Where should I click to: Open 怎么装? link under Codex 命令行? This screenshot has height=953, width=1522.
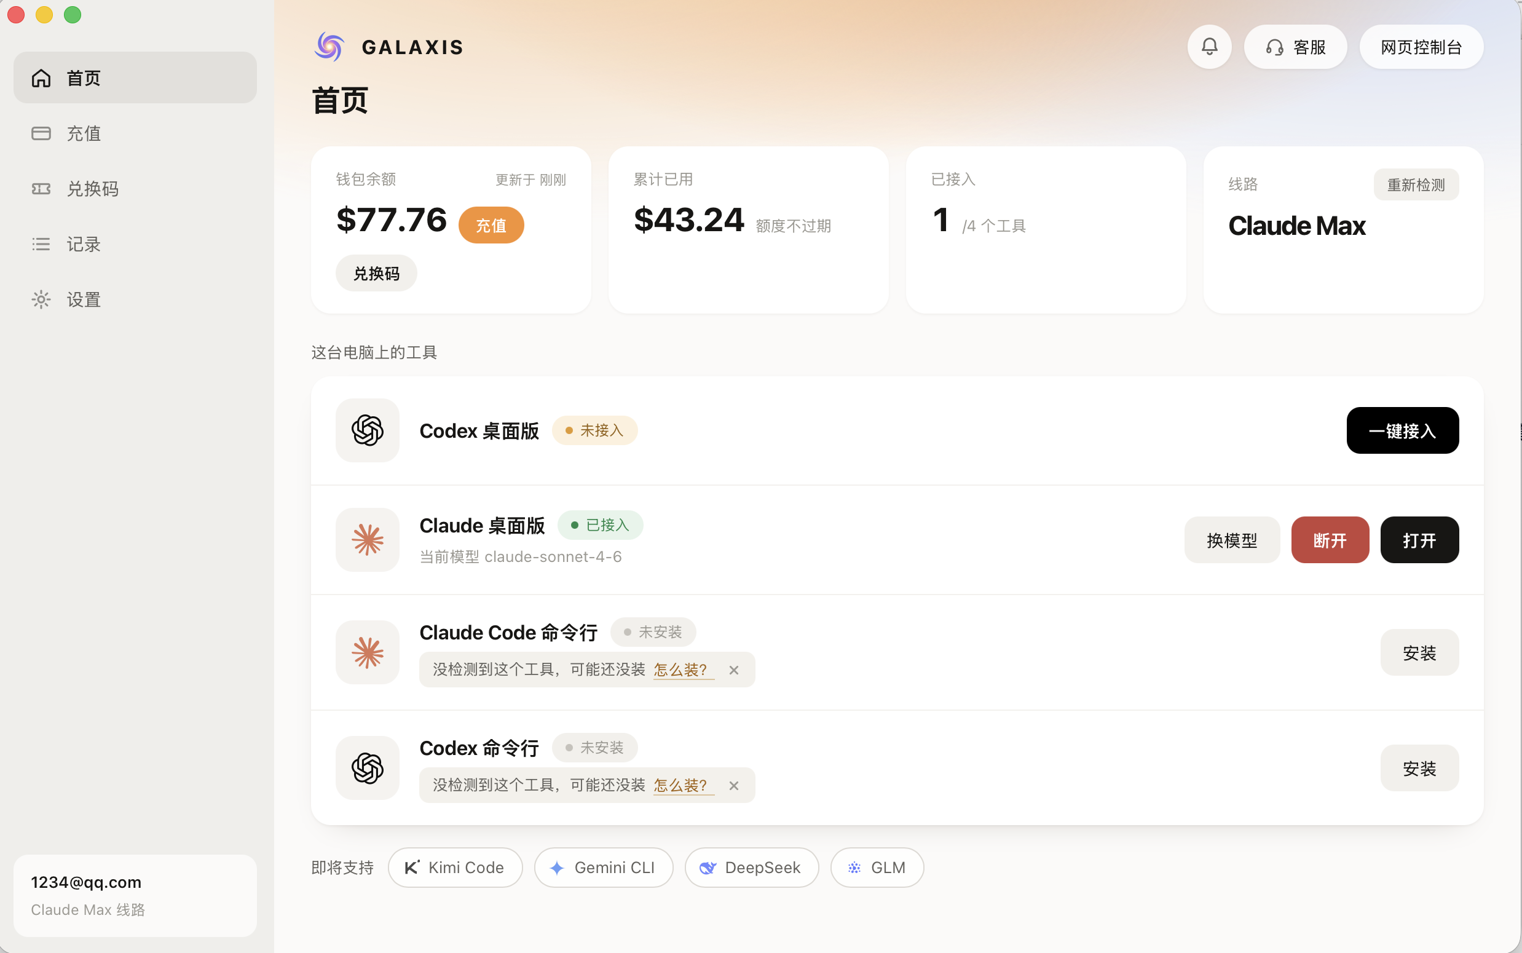(683, 785)
